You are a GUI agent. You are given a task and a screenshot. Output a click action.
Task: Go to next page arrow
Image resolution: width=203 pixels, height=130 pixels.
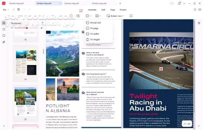pos(199,126)
